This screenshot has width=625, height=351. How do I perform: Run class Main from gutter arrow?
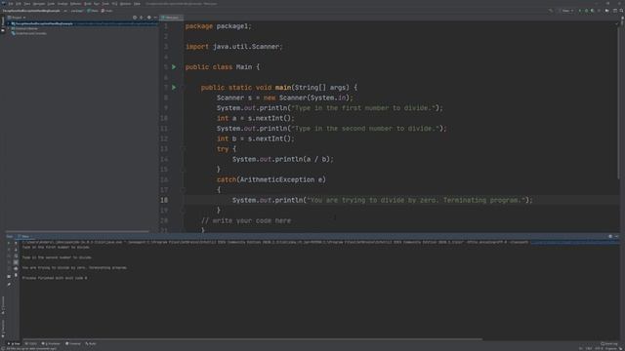coord(174,67)
